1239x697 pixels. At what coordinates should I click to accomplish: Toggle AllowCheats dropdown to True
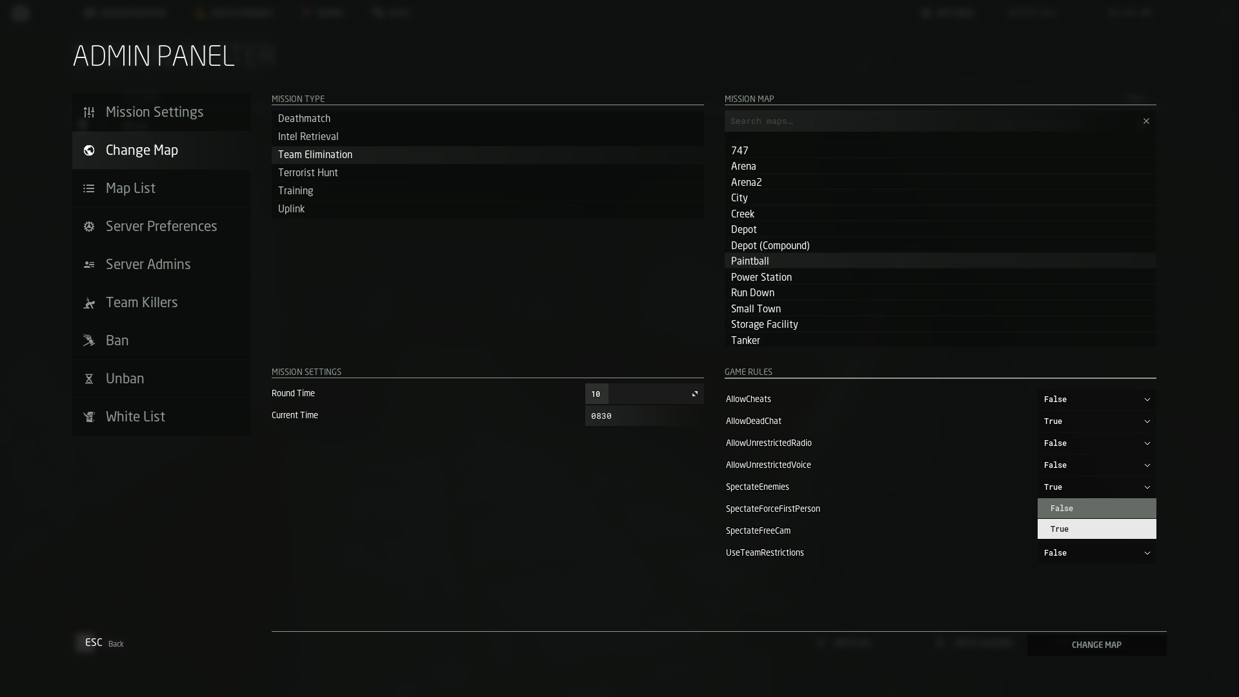click(1097, 398)
